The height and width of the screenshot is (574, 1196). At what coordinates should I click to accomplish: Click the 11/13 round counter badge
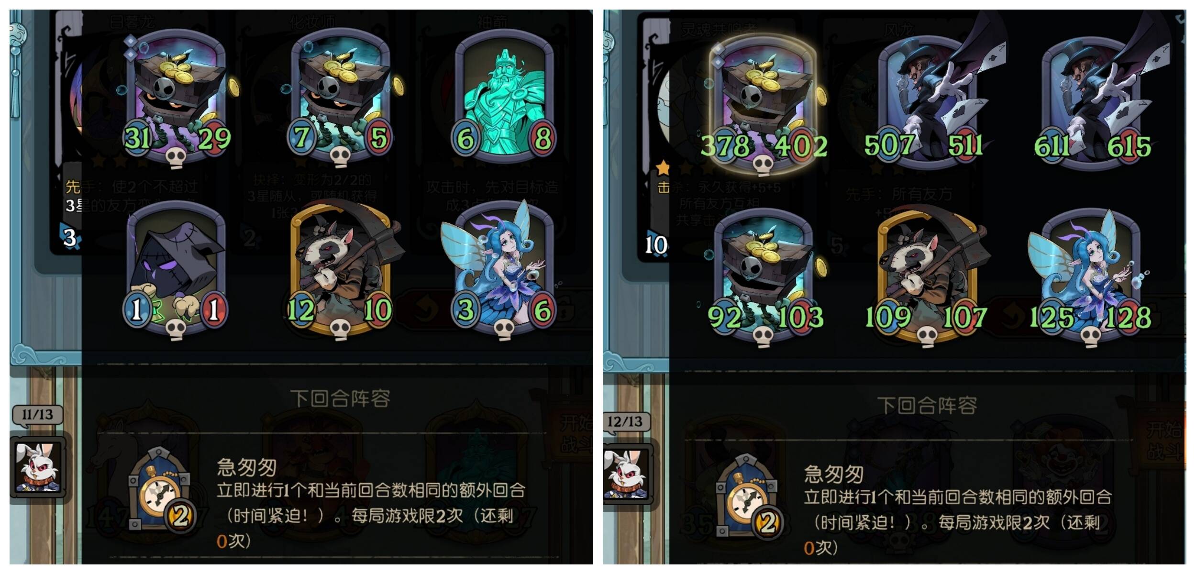37,414
